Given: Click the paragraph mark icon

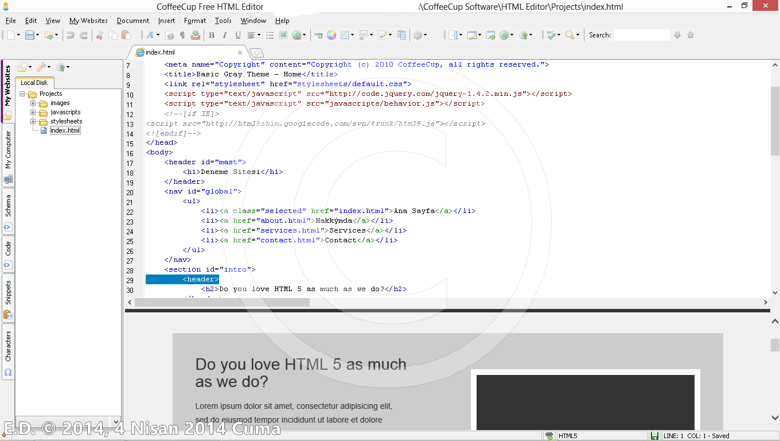Looking at the screenshot, I should point(181,35).
